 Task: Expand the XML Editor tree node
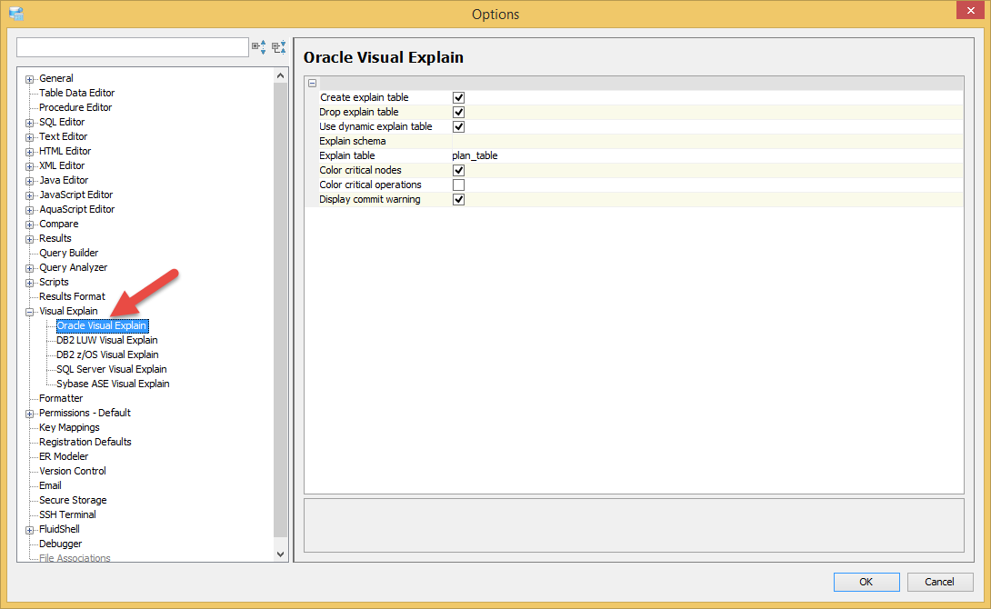click(29, 166)
